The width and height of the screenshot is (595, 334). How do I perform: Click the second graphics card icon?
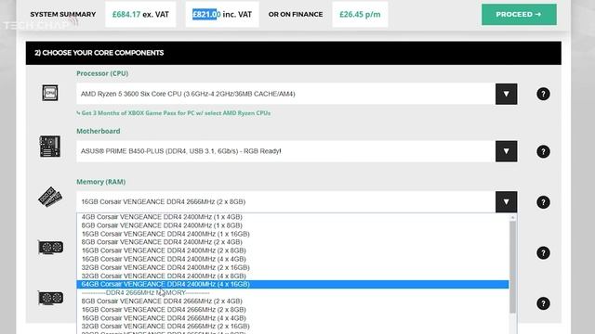click(x=50, y=298)
